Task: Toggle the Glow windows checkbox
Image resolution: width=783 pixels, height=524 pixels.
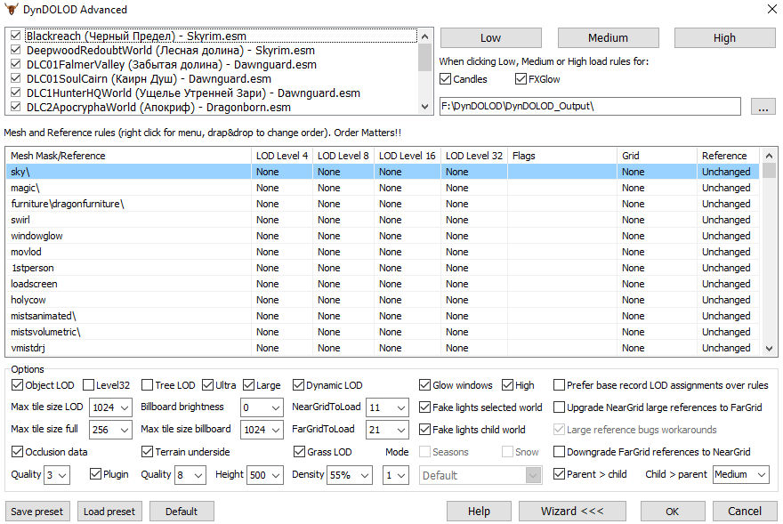Action: coord(425,385)
